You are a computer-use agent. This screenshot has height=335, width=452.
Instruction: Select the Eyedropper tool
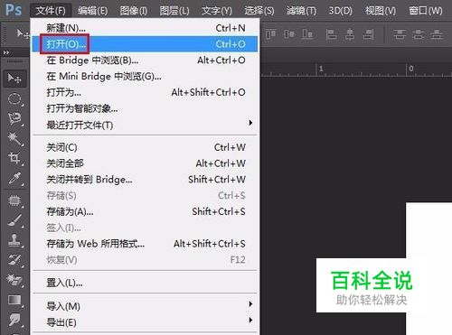(x=14, y=178)
